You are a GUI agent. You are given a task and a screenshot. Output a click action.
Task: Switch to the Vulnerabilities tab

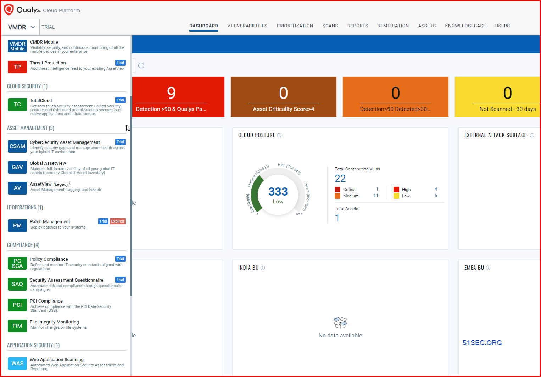click(x=247, y=26)
